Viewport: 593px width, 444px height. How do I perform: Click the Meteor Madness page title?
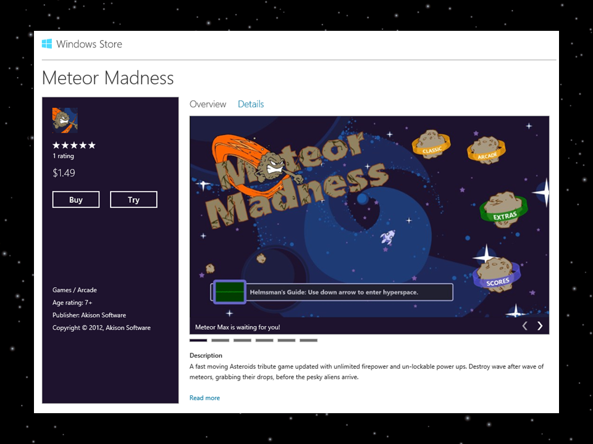[107, 78]
